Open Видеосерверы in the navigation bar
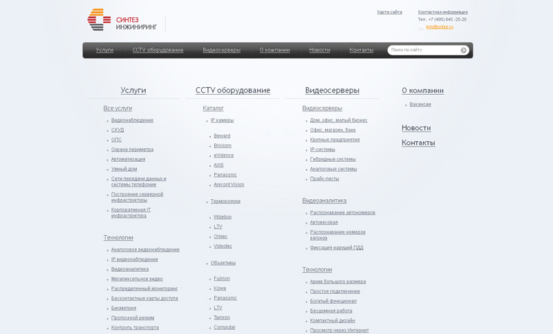 click(221, 50)
